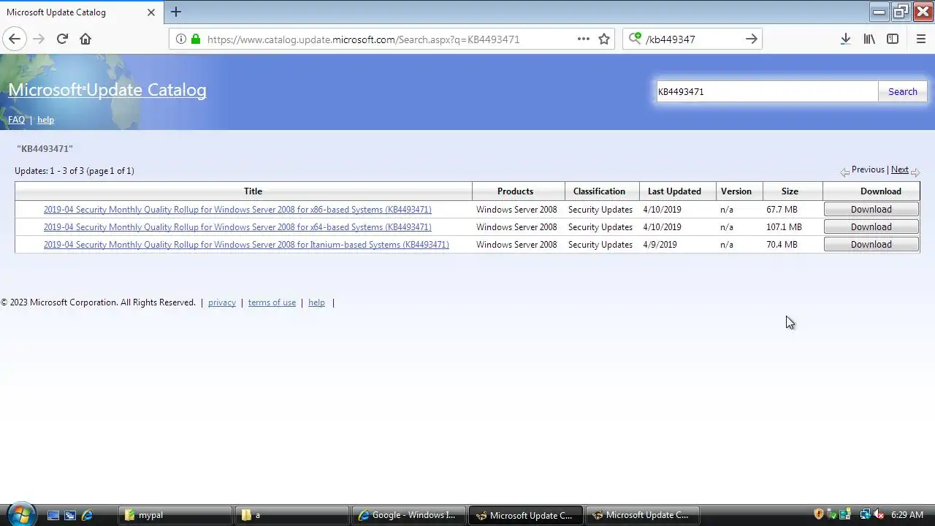This screenshot has width=935, height=526.
Task: Click the 107.1 MB size cell
Action: pos(784,227)
